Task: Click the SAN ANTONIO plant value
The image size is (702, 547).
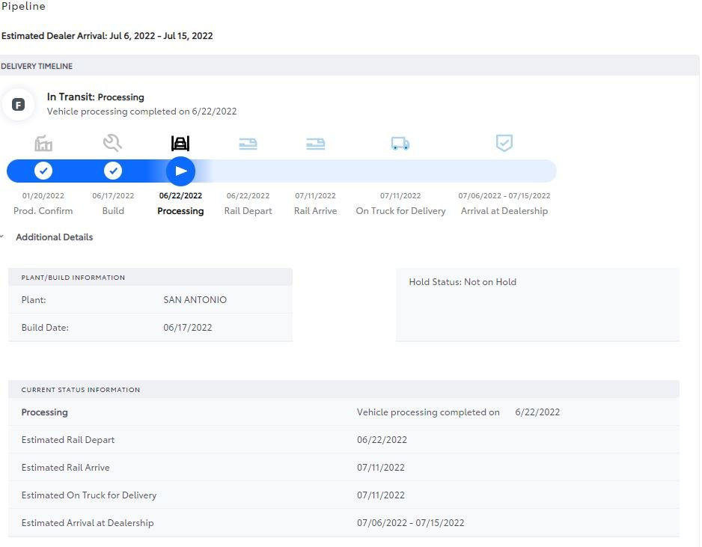Action: 195,300
